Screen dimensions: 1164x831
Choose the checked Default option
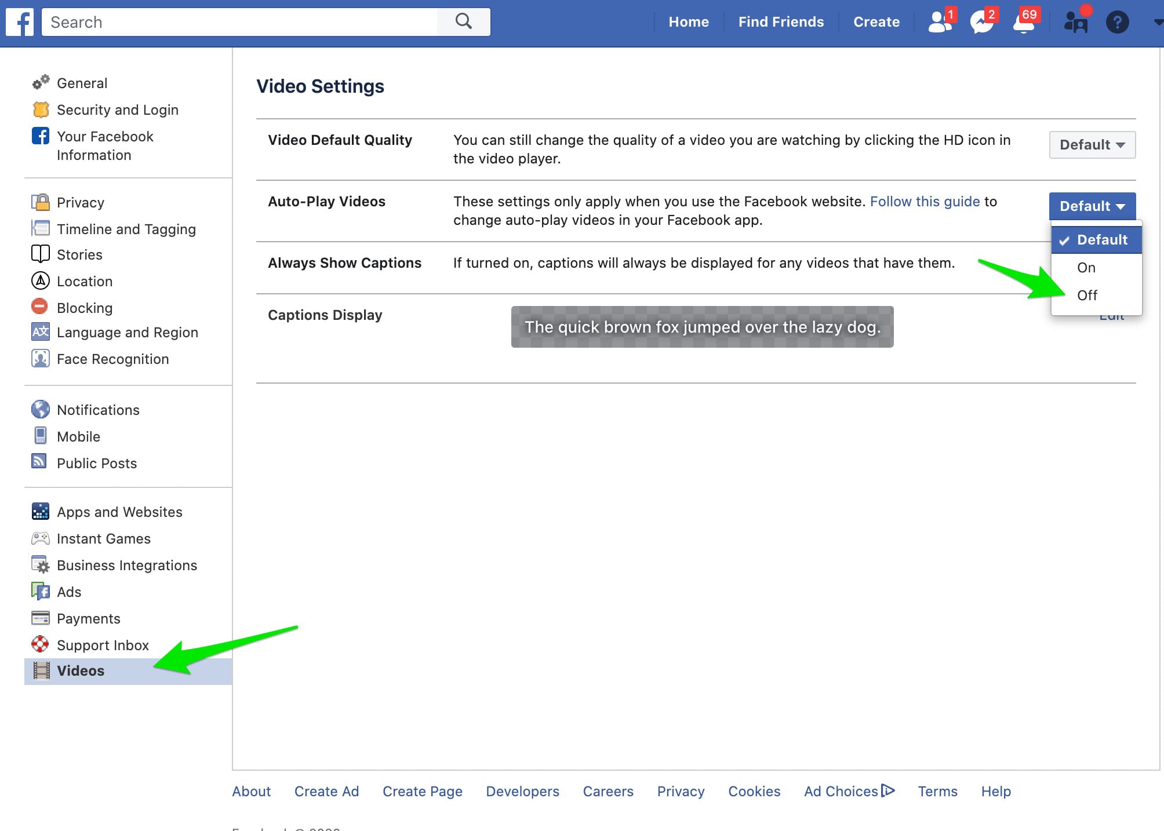pyautogui.click(x=1096, y=240)
